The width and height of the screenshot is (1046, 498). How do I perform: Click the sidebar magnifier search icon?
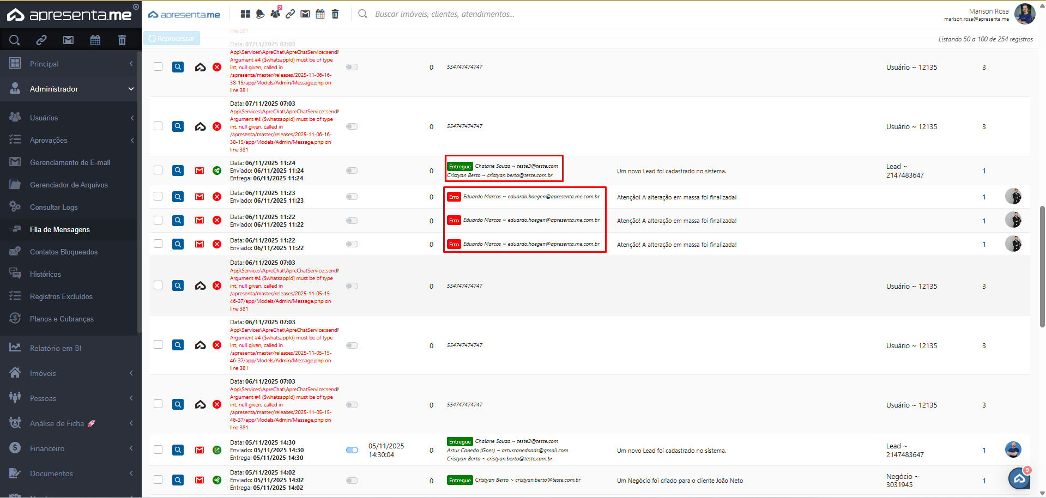click(x=15, y=40)
